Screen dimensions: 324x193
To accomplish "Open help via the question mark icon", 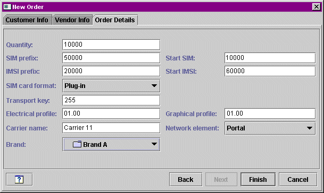I will (19, 179).
